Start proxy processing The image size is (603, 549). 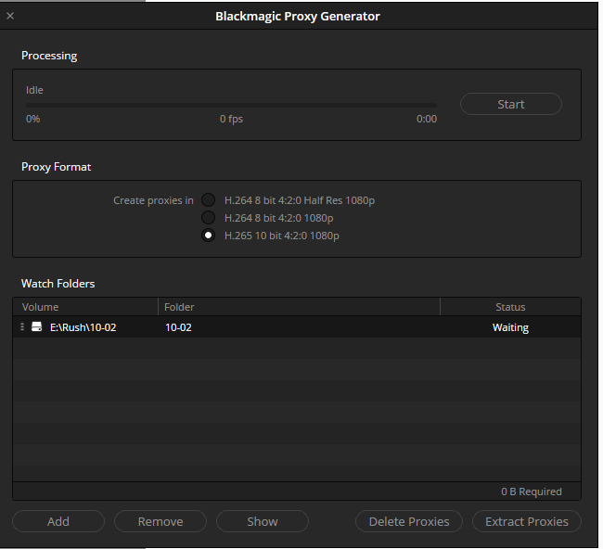click(511, 104)
